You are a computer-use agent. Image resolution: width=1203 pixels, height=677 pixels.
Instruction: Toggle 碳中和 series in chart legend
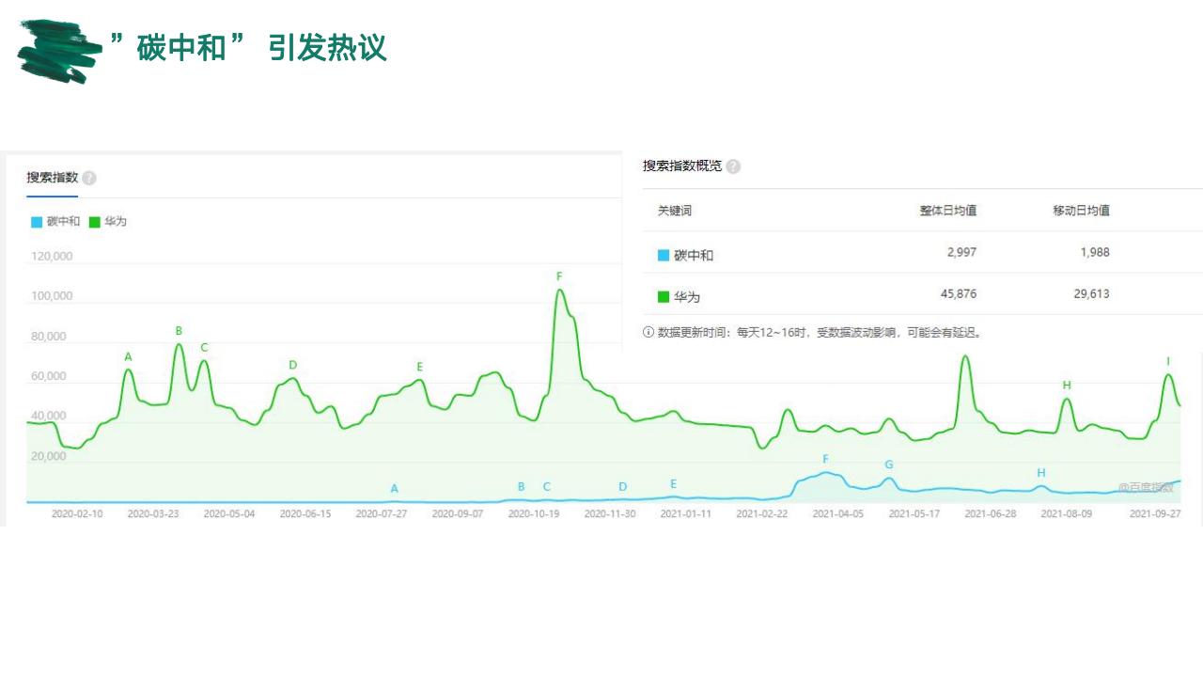click(x=56, y=222)
